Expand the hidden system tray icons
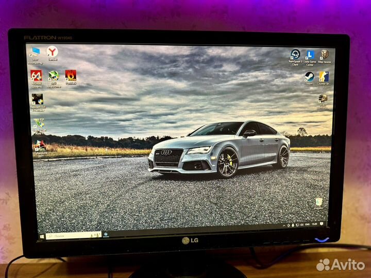This screenshot has height=278, width=371. pos(284,226)
